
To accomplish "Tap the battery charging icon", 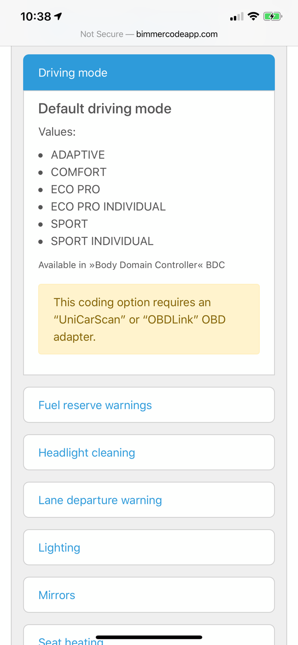I will tap(272, 16).
